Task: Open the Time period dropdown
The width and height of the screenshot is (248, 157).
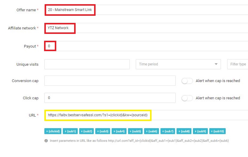Action: point(178,64)
